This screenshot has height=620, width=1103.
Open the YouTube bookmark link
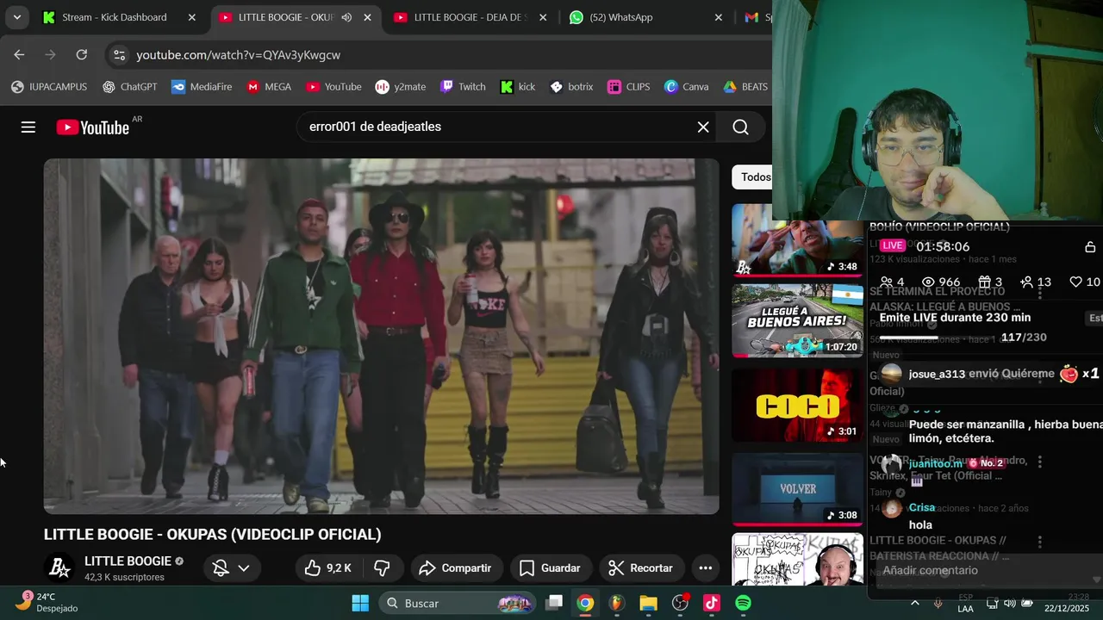333,86
